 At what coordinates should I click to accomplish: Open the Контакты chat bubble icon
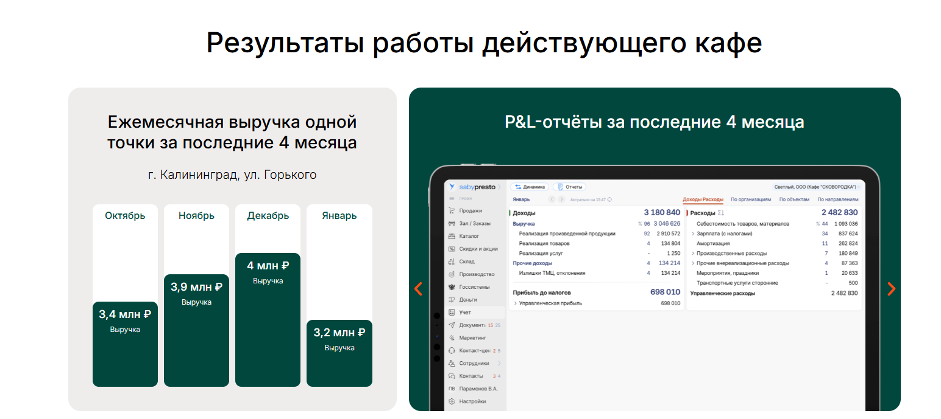(452, 376)
